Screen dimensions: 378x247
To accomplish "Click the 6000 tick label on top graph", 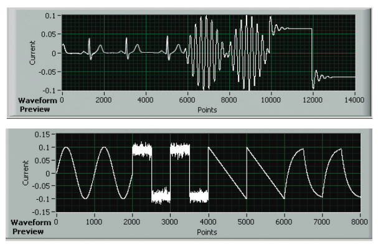I will [187, 100].
